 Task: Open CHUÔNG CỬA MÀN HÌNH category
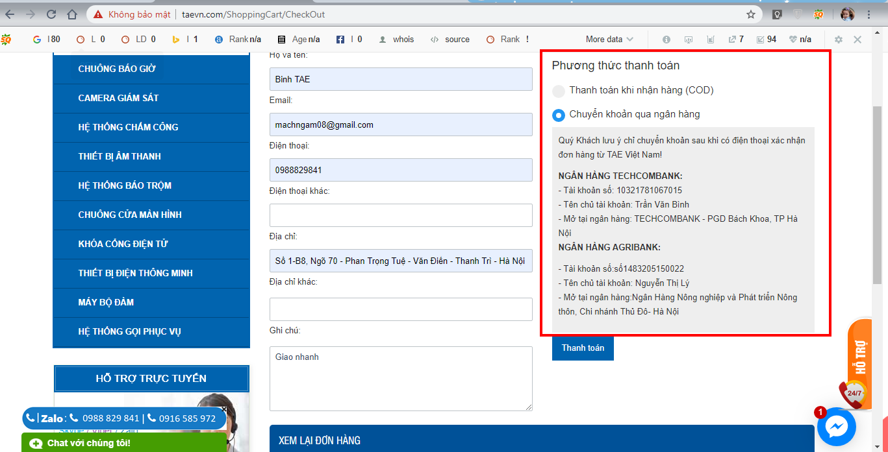pyautogui.click(x=151, y=215)
